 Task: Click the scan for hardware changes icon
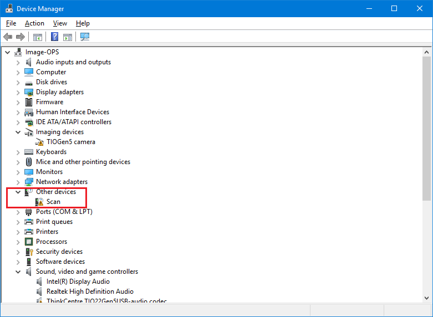85,37
